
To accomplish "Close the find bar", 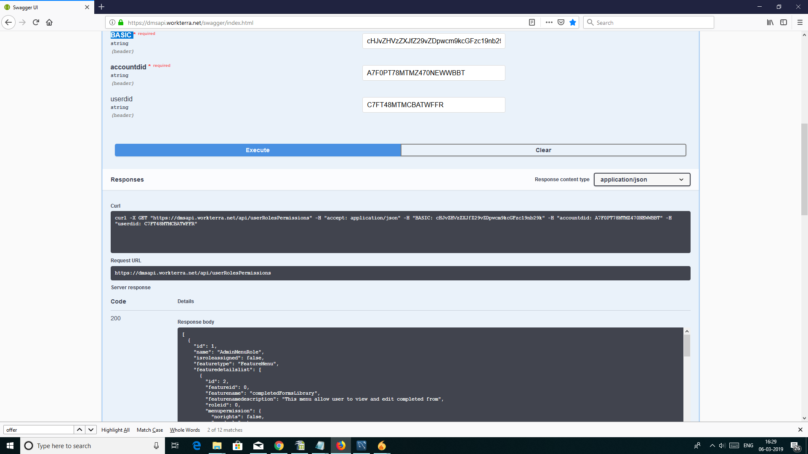I will point(800,430).
